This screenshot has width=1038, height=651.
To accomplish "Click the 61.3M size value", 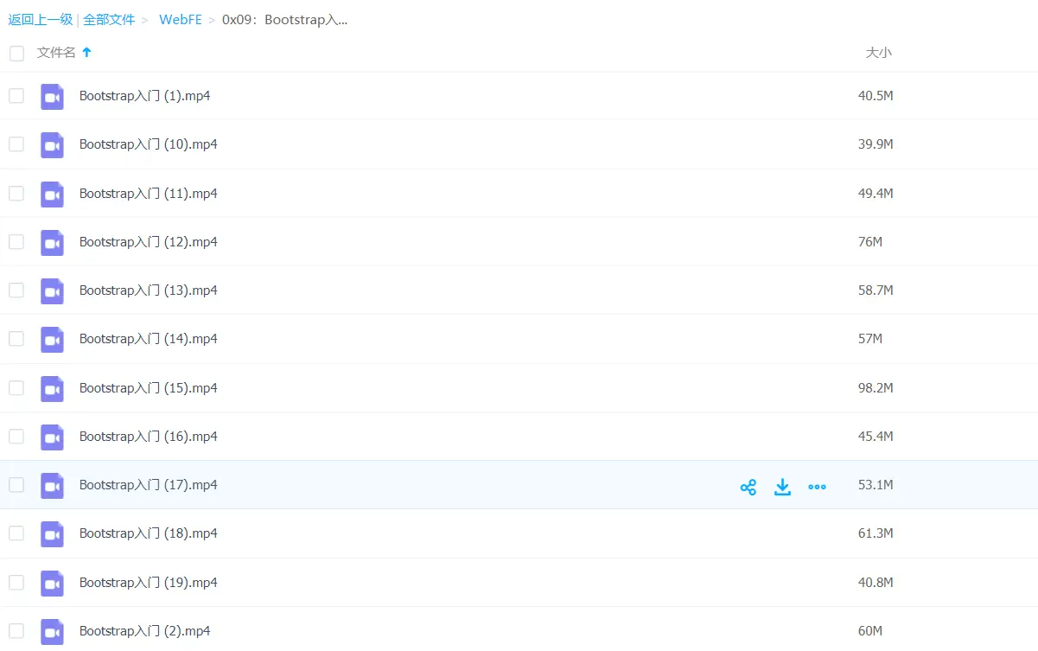I will pyautogui.click(x=876, y=533).
